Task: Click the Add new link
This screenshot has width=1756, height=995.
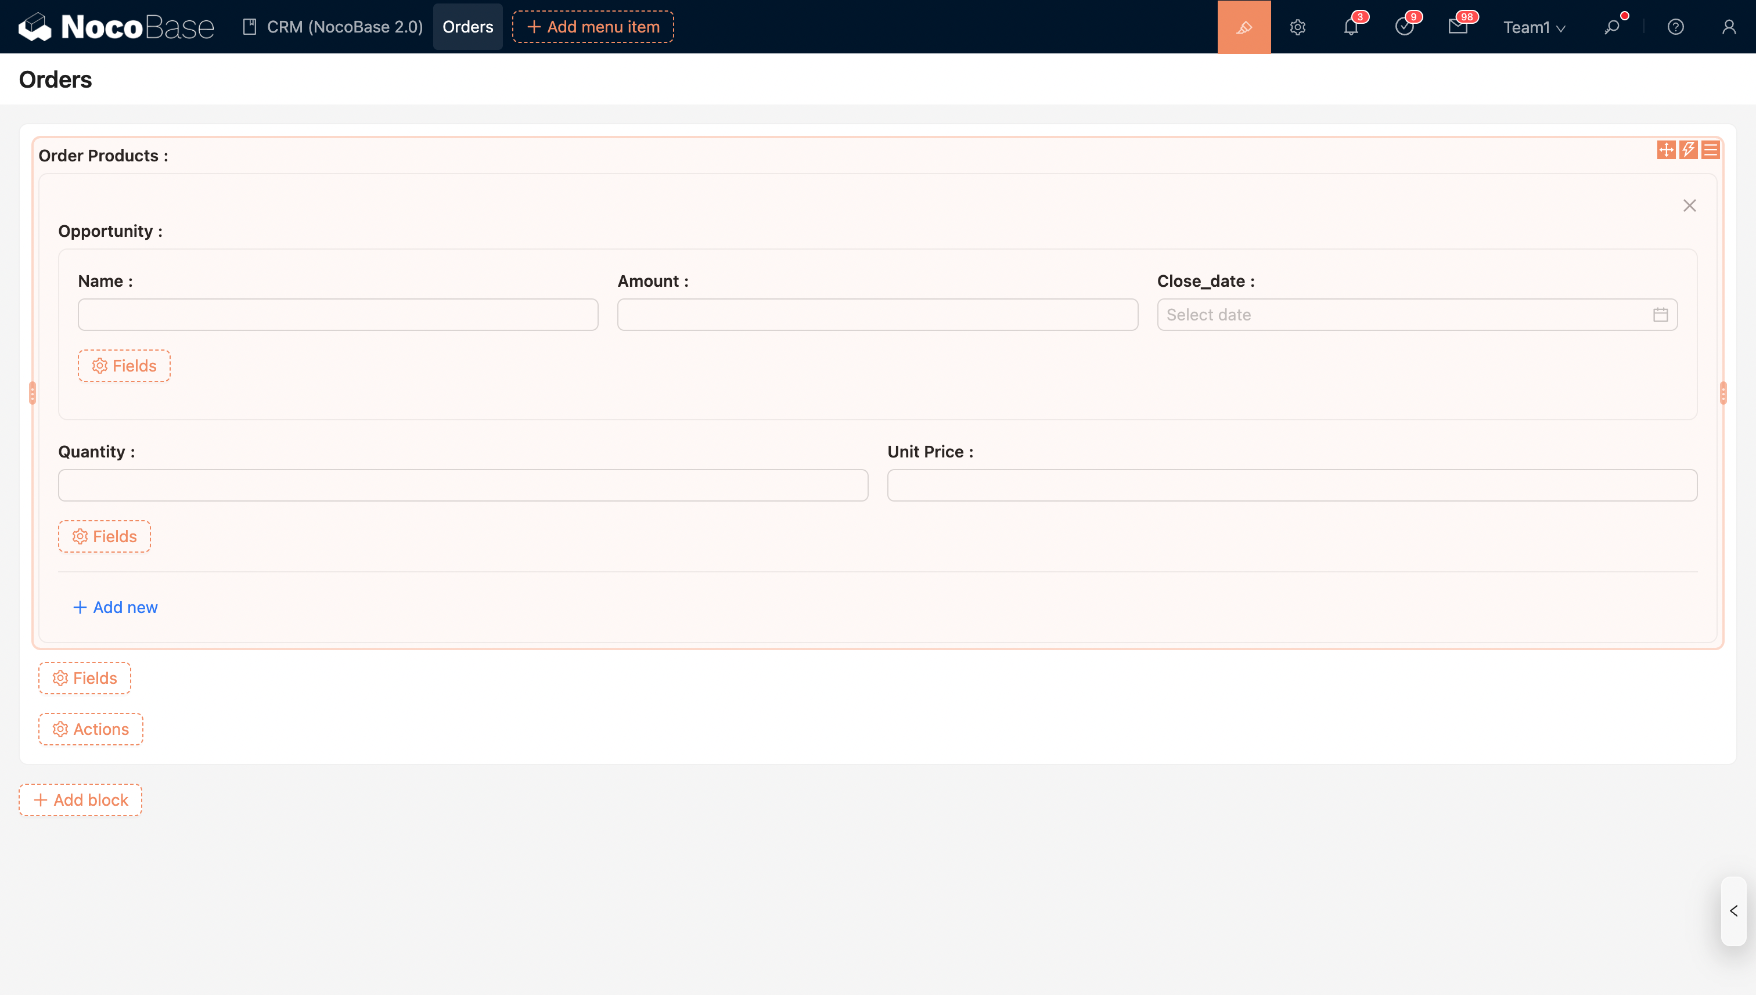Action: (x=115, y=607)
